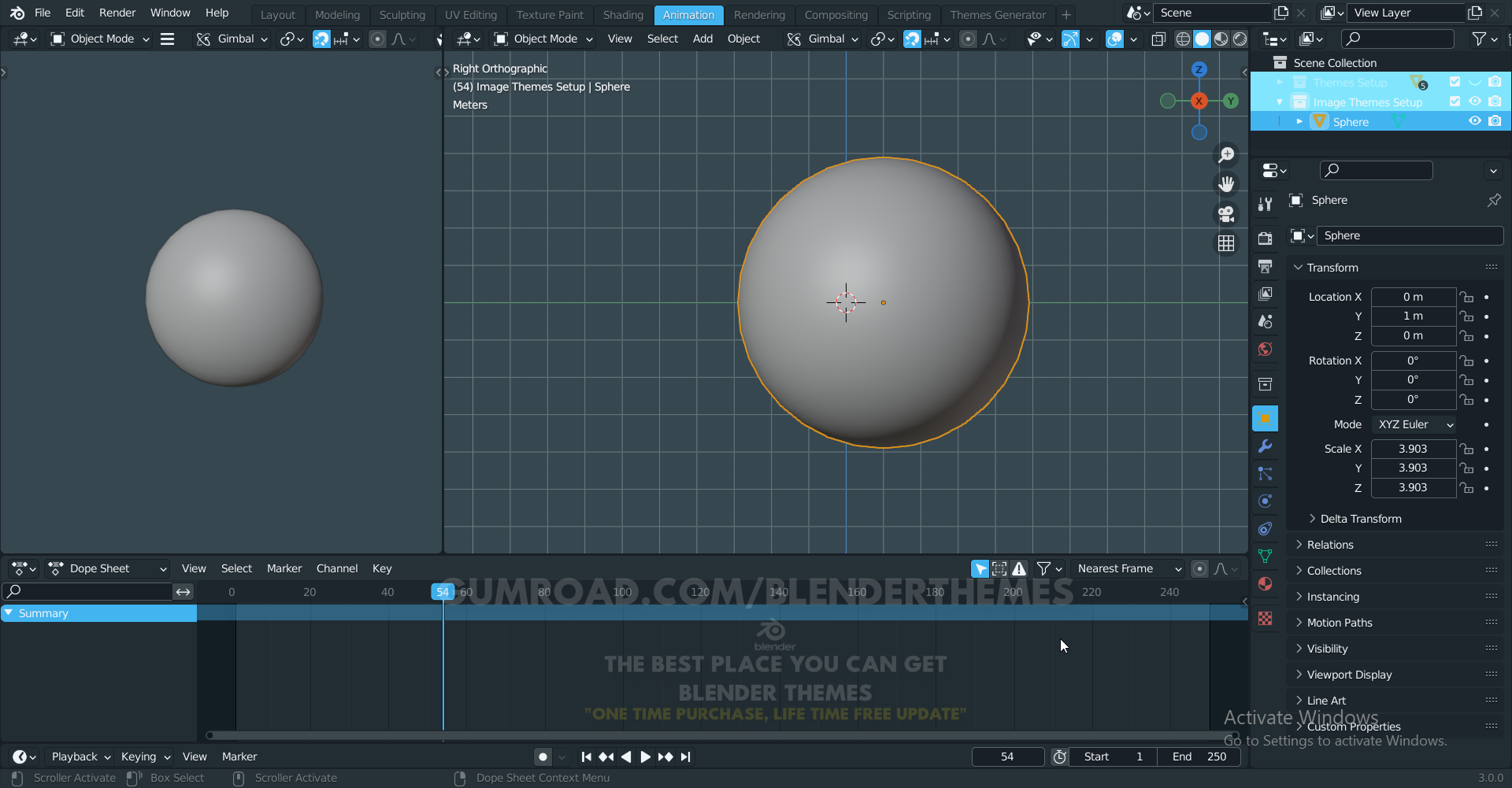1512x788 pixels.
Task: Select the Physics Properties tab
Action: point(1266,501)
